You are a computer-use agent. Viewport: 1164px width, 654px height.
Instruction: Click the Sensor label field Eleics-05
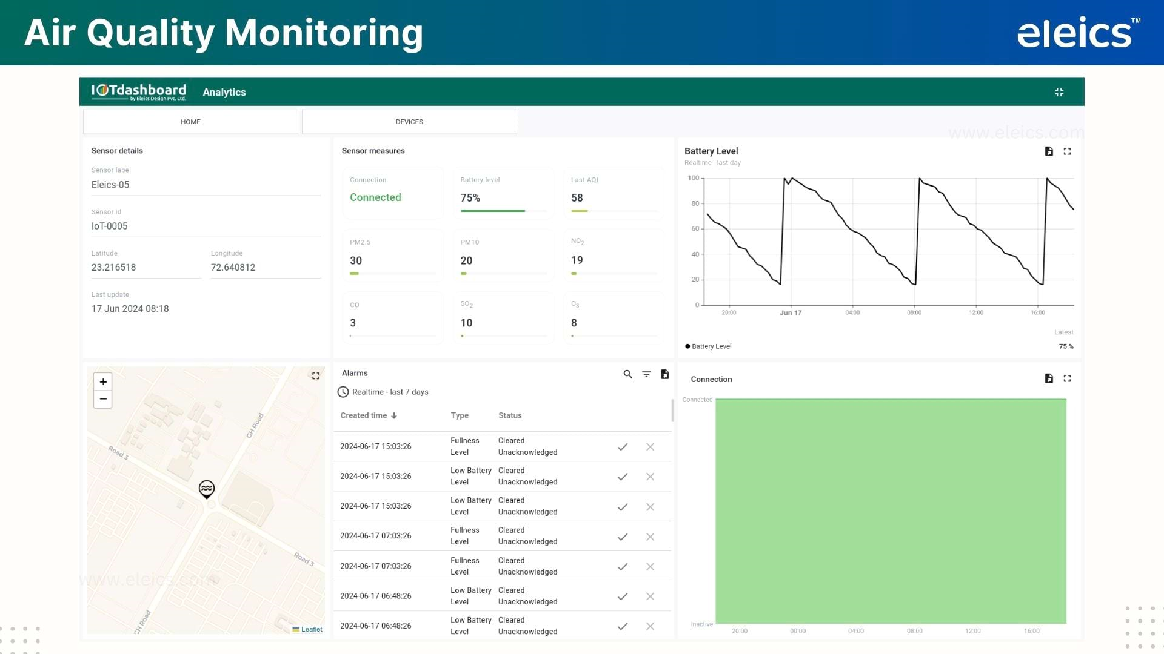click(x=206, y=185)
